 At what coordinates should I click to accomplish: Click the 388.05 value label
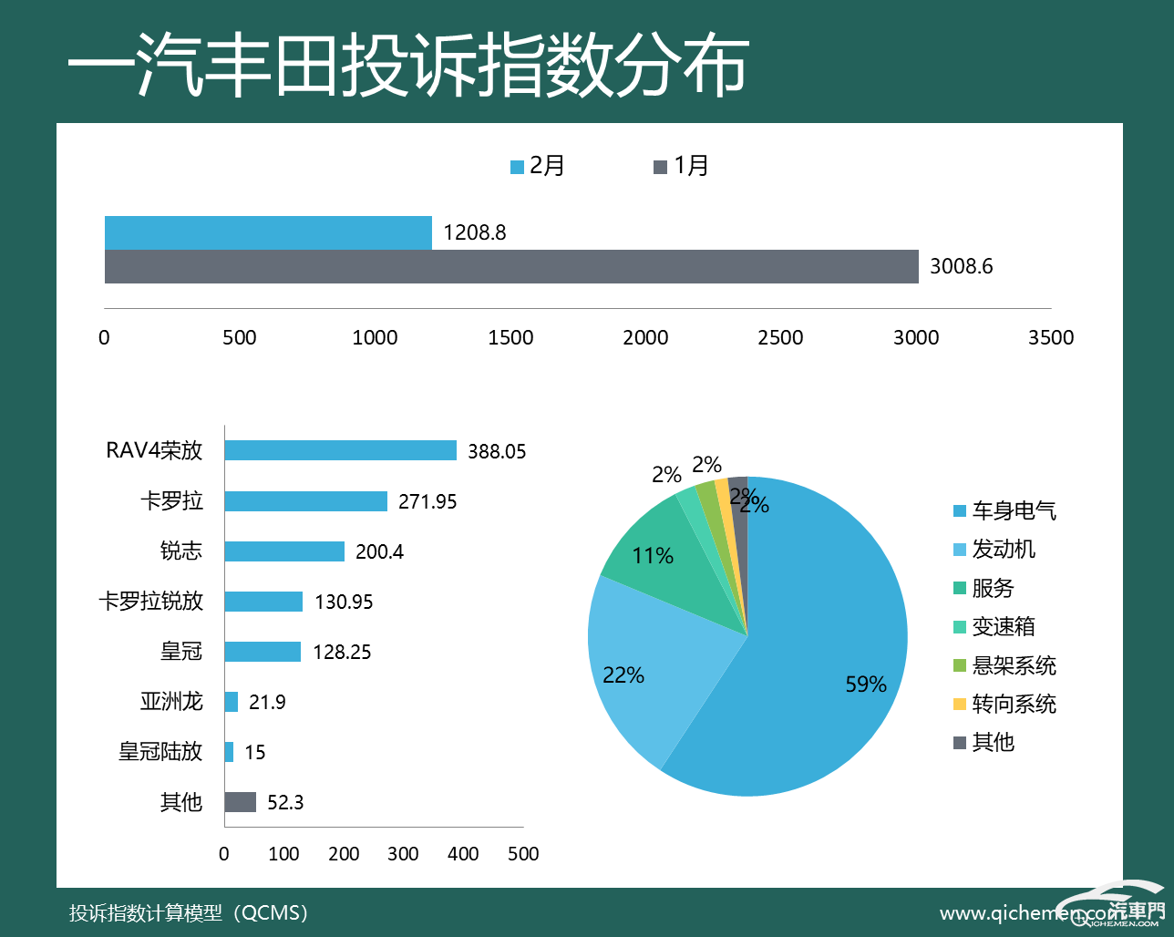point(497,451)
